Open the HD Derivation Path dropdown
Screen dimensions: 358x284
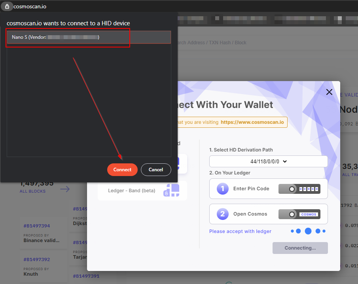[x=269, y=161]
